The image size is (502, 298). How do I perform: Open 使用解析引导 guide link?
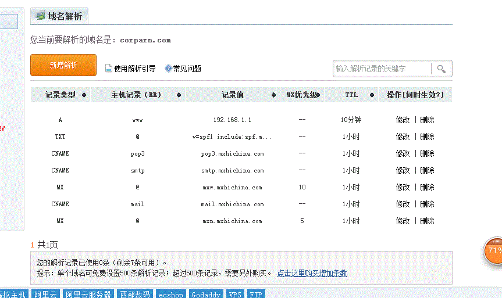134,69
